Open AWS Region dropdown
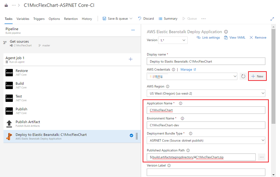The width and height of the screenshot is (280, 177). 206,93
